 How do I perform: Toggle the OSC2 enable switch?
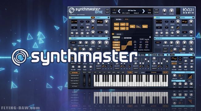[155, 18]
